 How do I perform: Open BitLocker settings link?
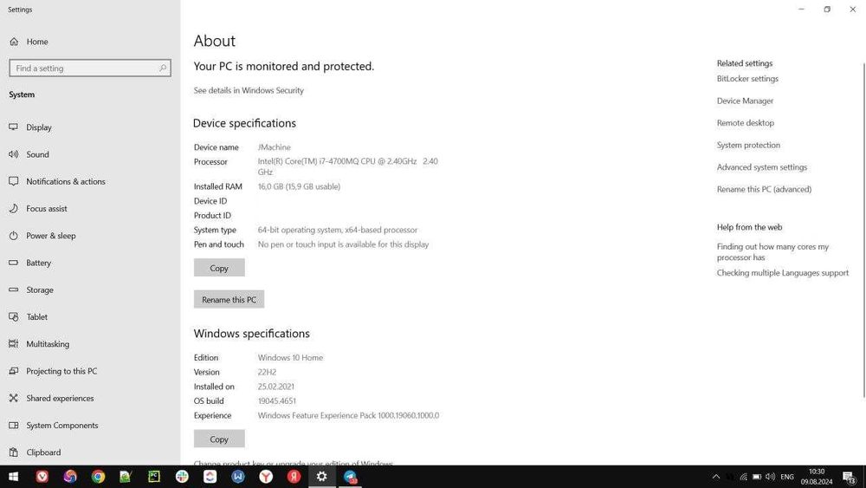pos(747,79)
